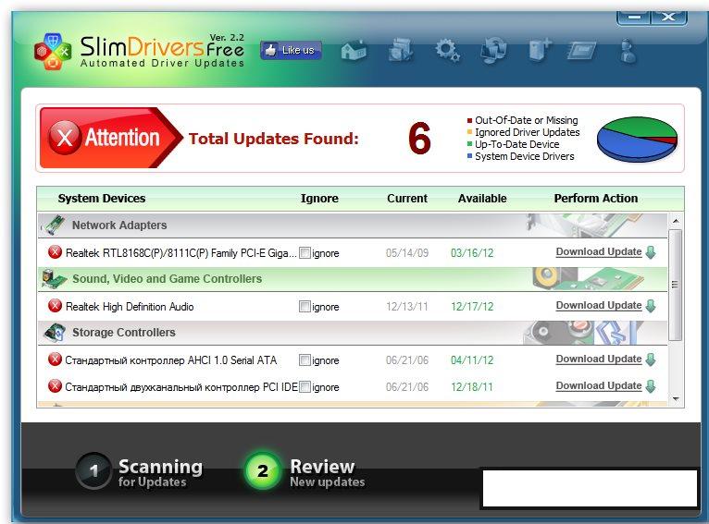Viewport: 709px width, 524px height.
Task: Click the total updates number 6
Action: [x=419, y=139]
